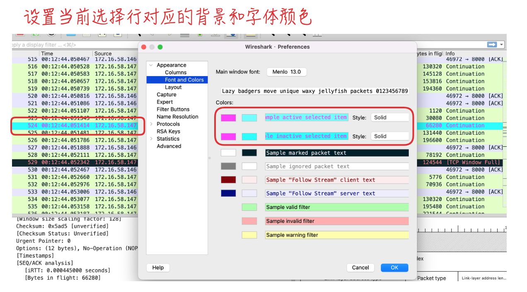The width and height of the screenshot is (527, 292).
Task: Click Sample "Follow Stream" server text preview
Action: coord(337,194)
